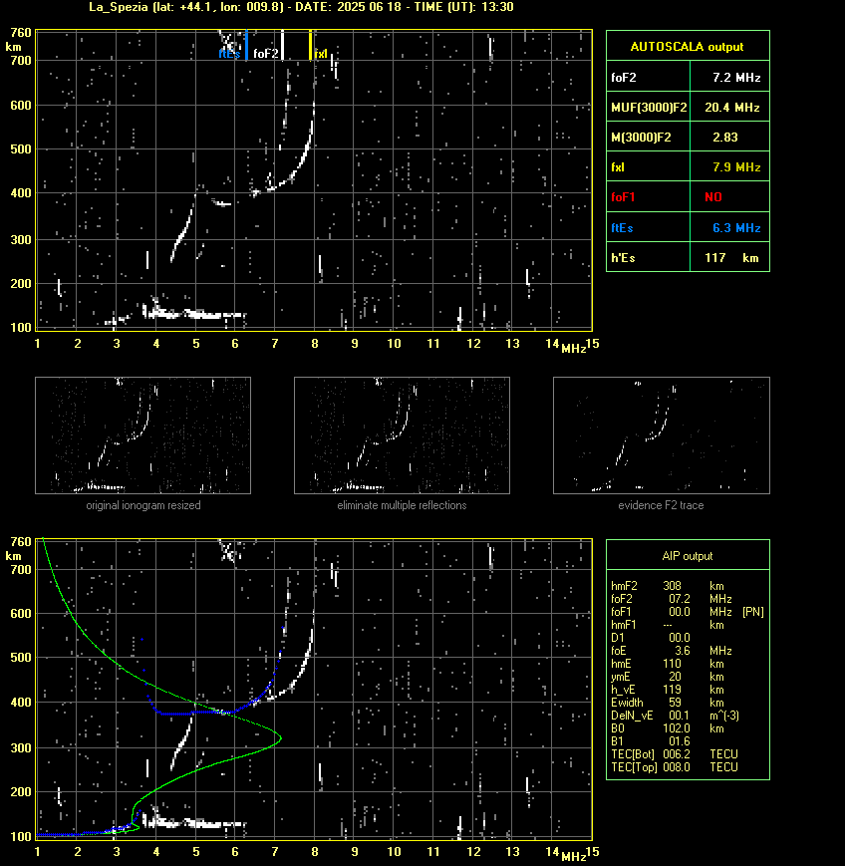The height and width of the screenshot is (866, 845).
Task: Click the white foF2 marker in the top ionogram
Action: 282,45
